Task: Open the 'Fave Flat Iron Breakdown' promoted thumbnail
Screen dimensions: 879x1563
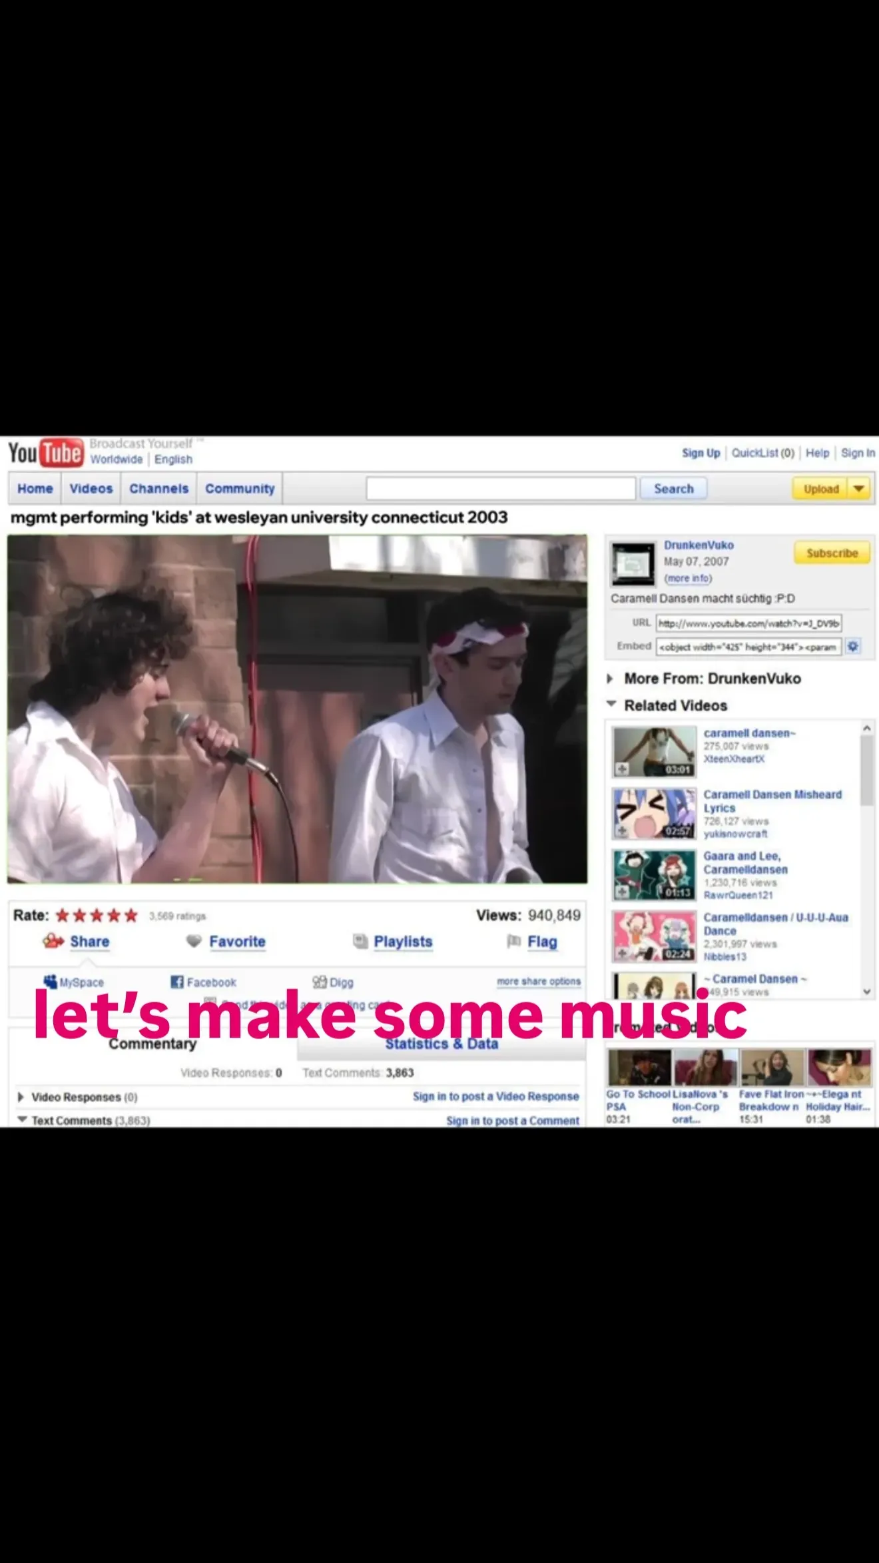Action: click(x=772, y=1067)
